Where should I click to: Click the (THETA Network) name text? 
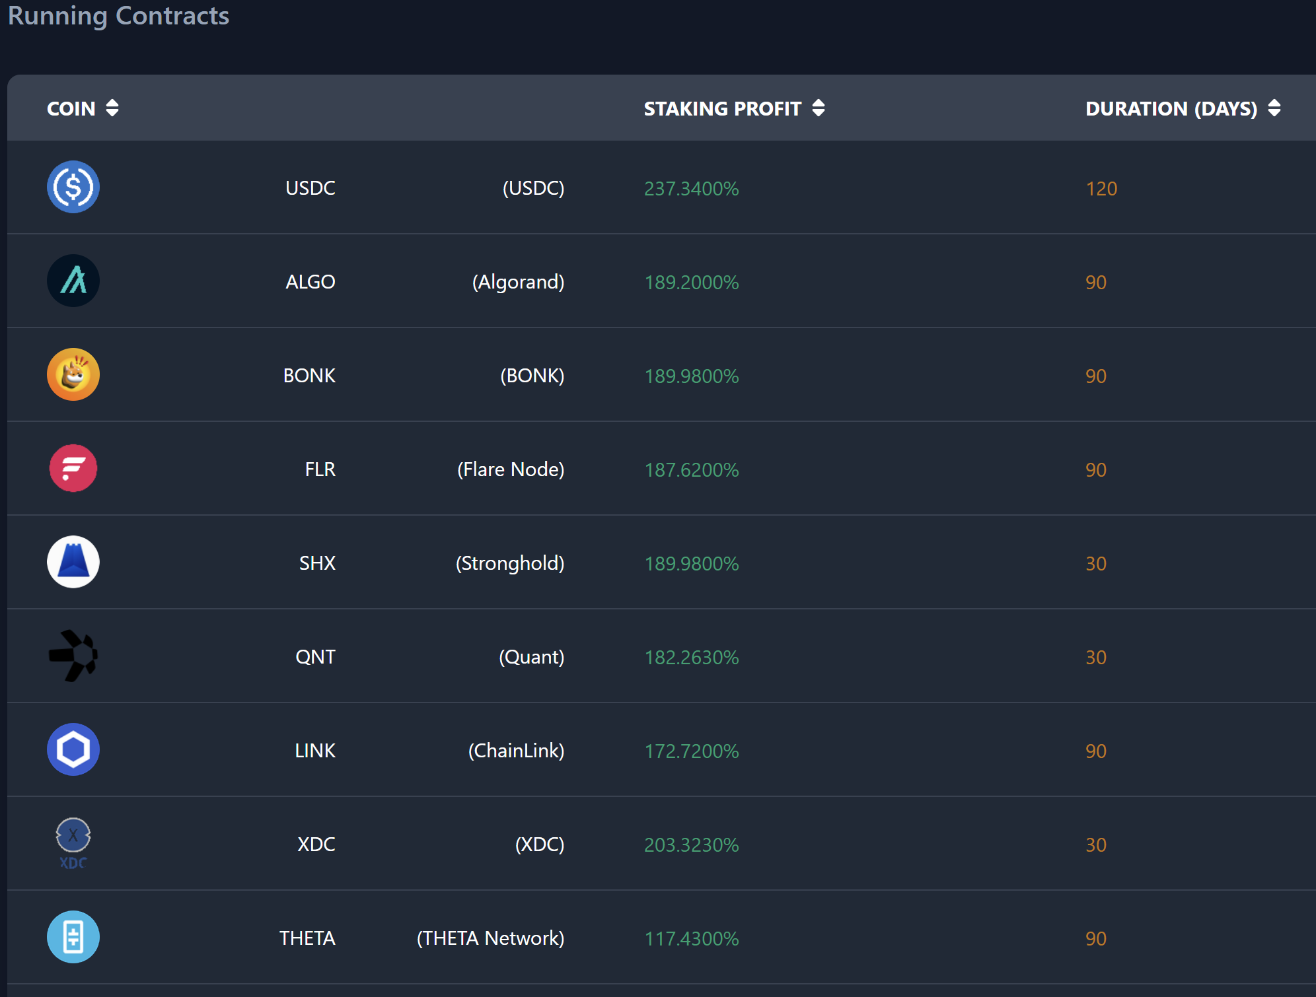click(490, 938)
